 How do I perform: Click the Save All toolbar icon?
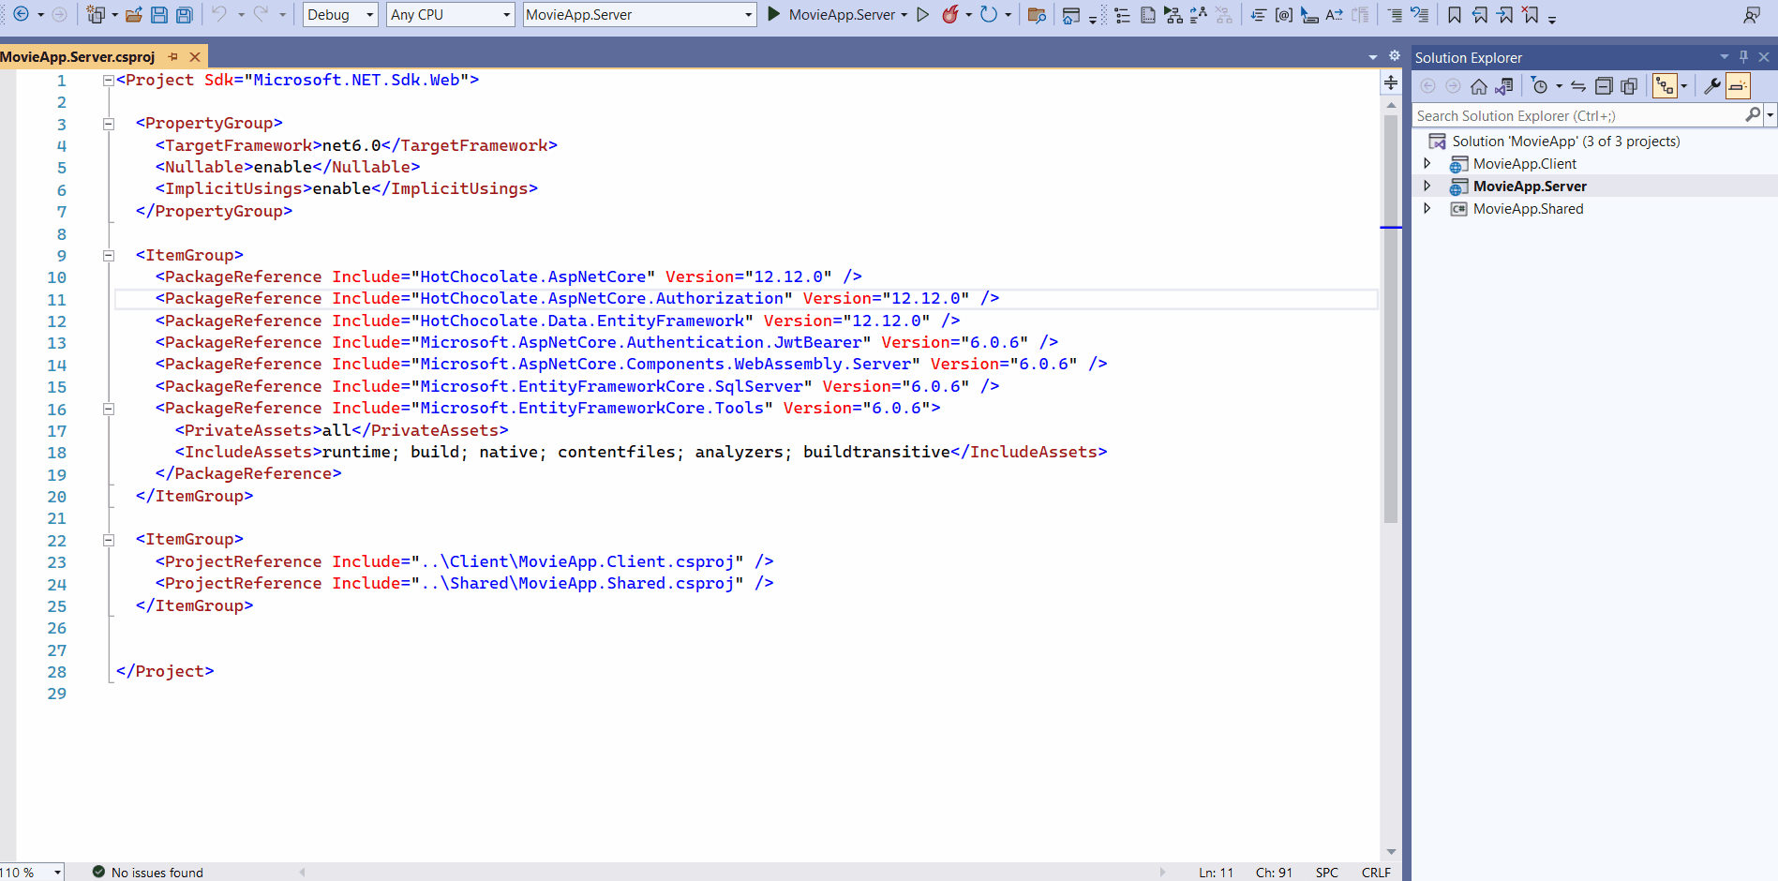pyautogui.click(x=185, y=15)
